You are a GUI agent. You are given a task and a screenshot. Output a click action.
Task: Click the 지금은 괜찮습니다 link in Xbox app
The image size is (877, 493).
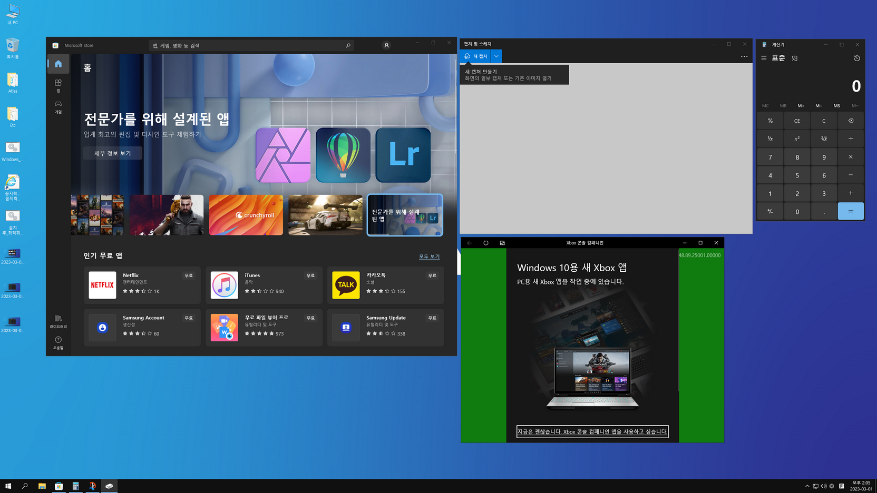pyautogui.click(x=592, y=431)
